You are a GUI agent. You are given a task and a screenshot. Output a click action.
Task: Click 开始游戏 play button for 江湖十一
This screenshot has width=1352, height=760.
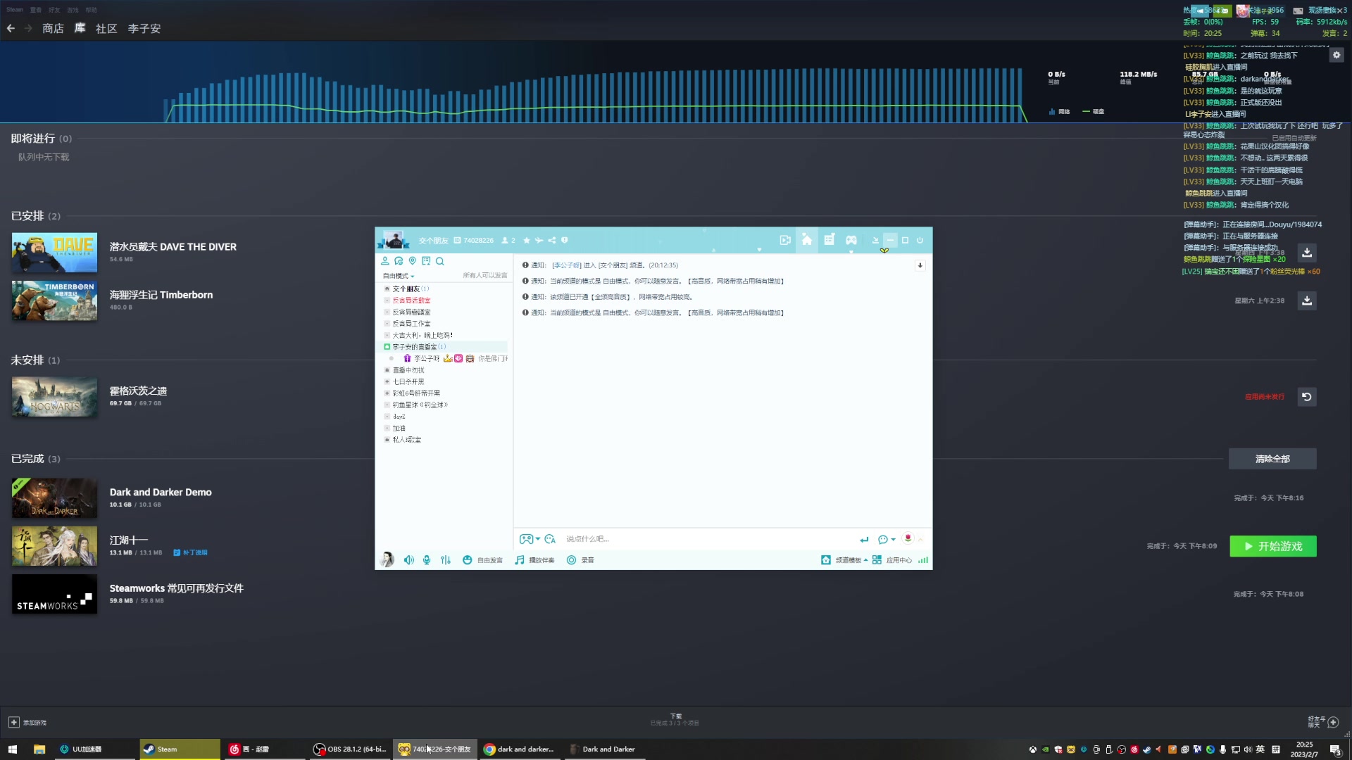click(x=1273, y=546)
